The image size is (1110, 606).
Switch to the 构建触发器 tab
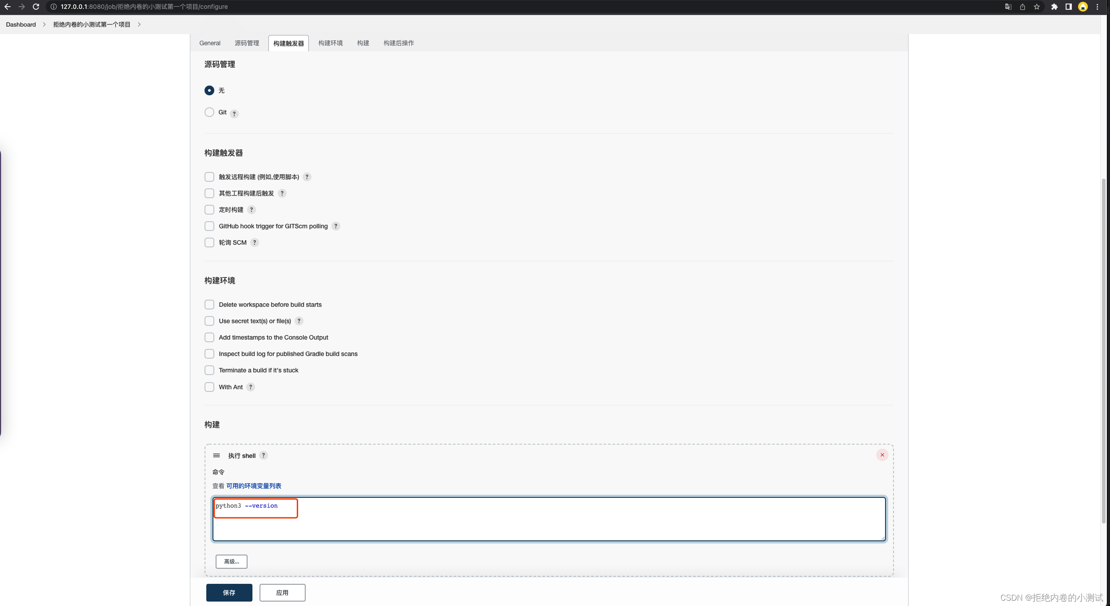(289, 43)
